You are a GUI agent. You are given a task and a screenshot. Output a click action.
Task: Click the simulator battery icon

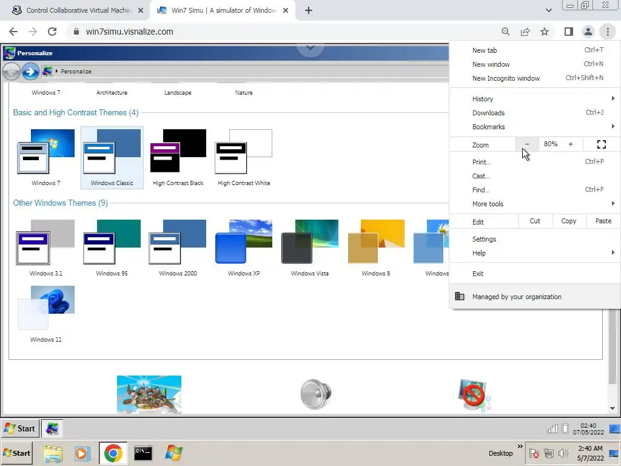565,429
